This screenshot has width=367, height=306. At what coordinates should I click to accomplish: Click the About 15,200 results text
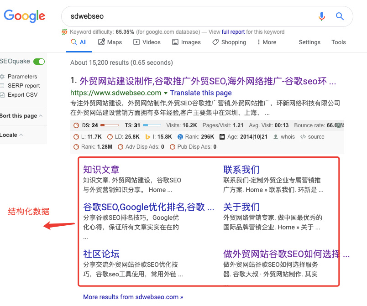coord(121,62)
